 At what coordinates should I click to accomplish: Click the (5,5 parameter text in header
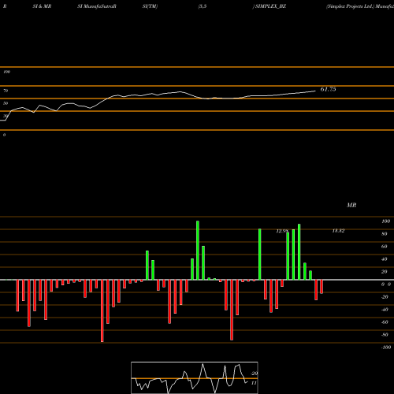[203, 6]
